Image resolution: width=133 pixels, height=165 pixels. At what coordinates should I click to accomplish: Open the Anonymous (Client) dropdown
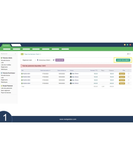click(x=45, y=60)
